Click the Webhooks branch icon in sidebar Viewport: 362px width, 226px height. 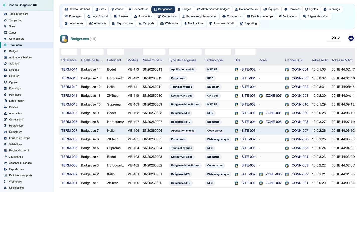[x=5, y=182]
